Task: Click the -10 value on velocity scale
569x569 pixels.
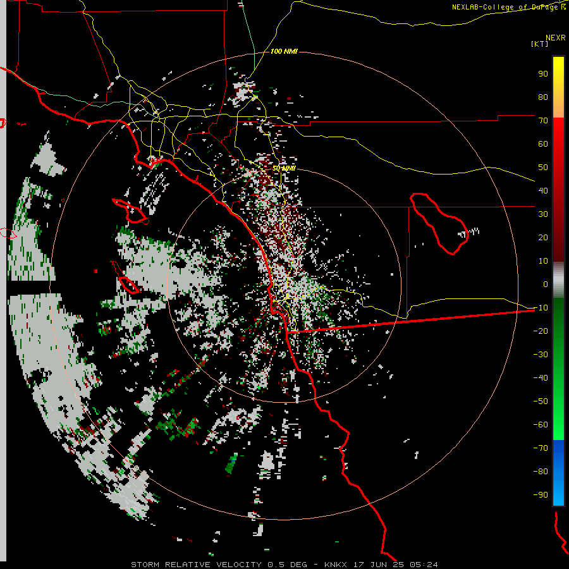Action: (x=541, y=308)
